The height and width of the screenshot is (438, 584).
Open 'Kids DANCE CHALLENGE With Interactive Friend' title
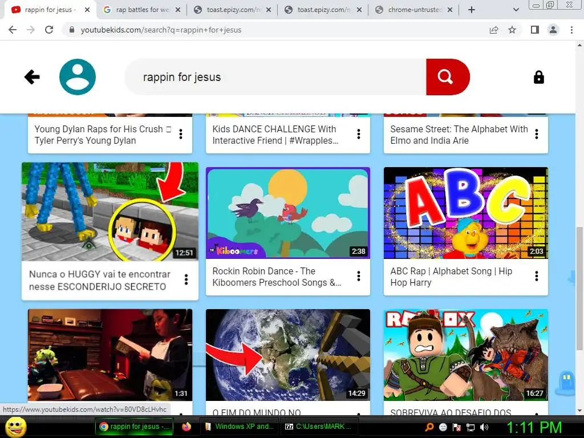pyautogui.click(x=275, y=135)
